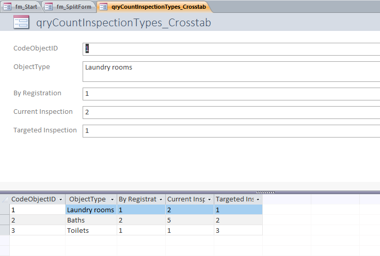Screen dimensions: 380x256
Task: Switch to the fm_Start tab
Action: 21,7
